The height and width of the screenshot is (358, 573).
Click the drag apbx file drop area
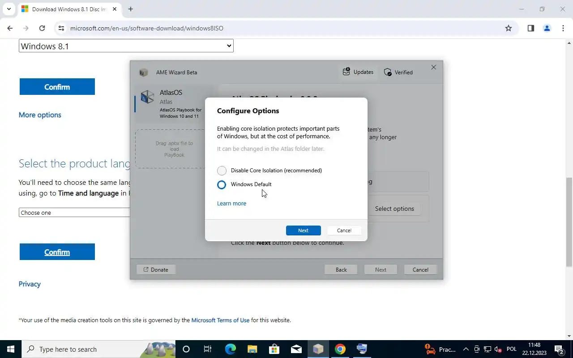175,149
